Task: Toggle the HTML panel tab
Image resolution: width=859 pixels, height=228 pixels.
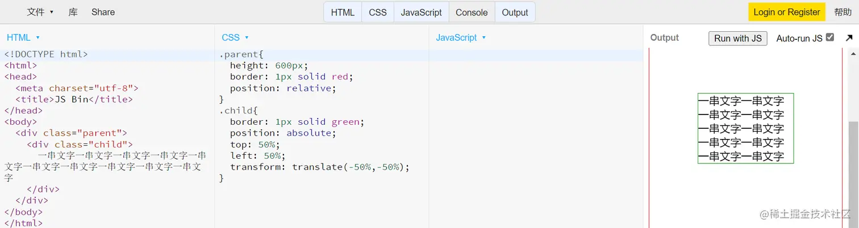Action: coord(343,12)
